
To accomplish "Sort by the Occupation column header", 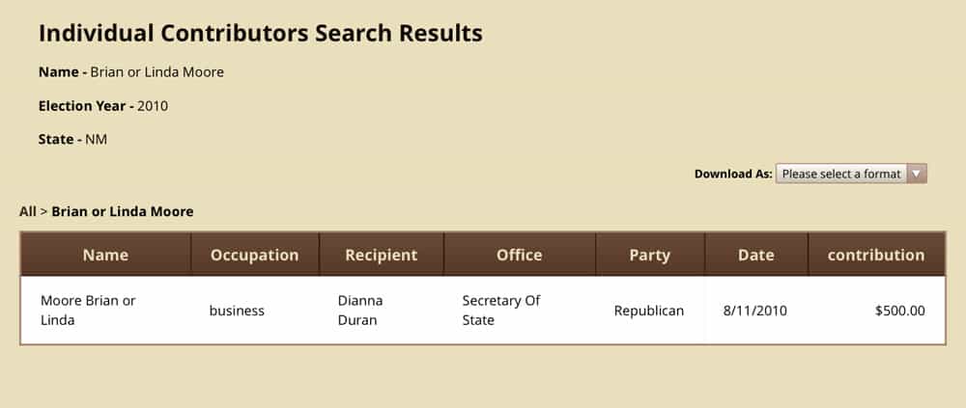I will (x=254, y=256).
